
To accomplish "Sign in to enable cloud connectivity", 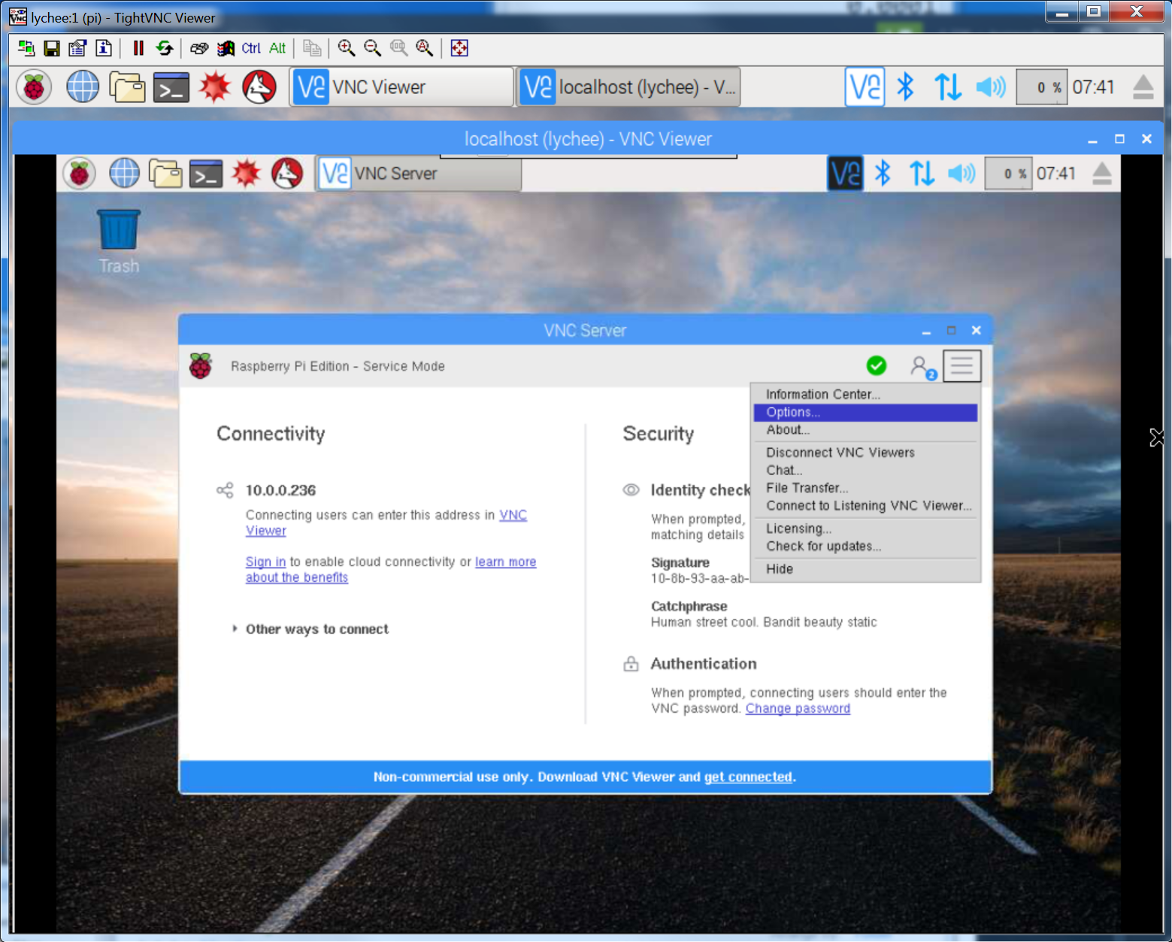I will click(x=265, y=562).
